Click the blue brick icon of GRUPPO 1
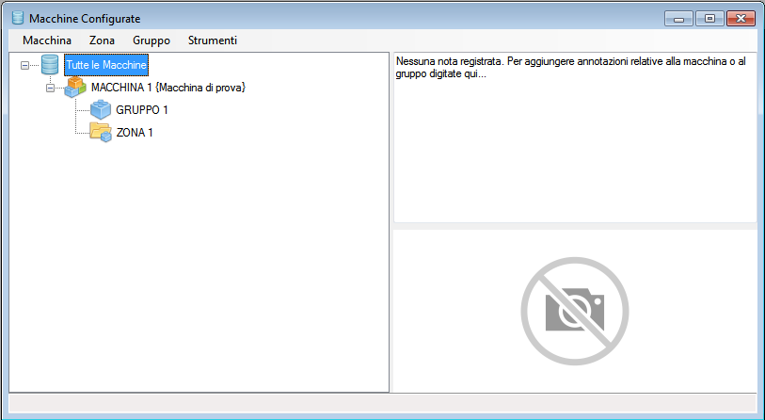This screenshot has height=420, width=765. click(x=101, y=110)
